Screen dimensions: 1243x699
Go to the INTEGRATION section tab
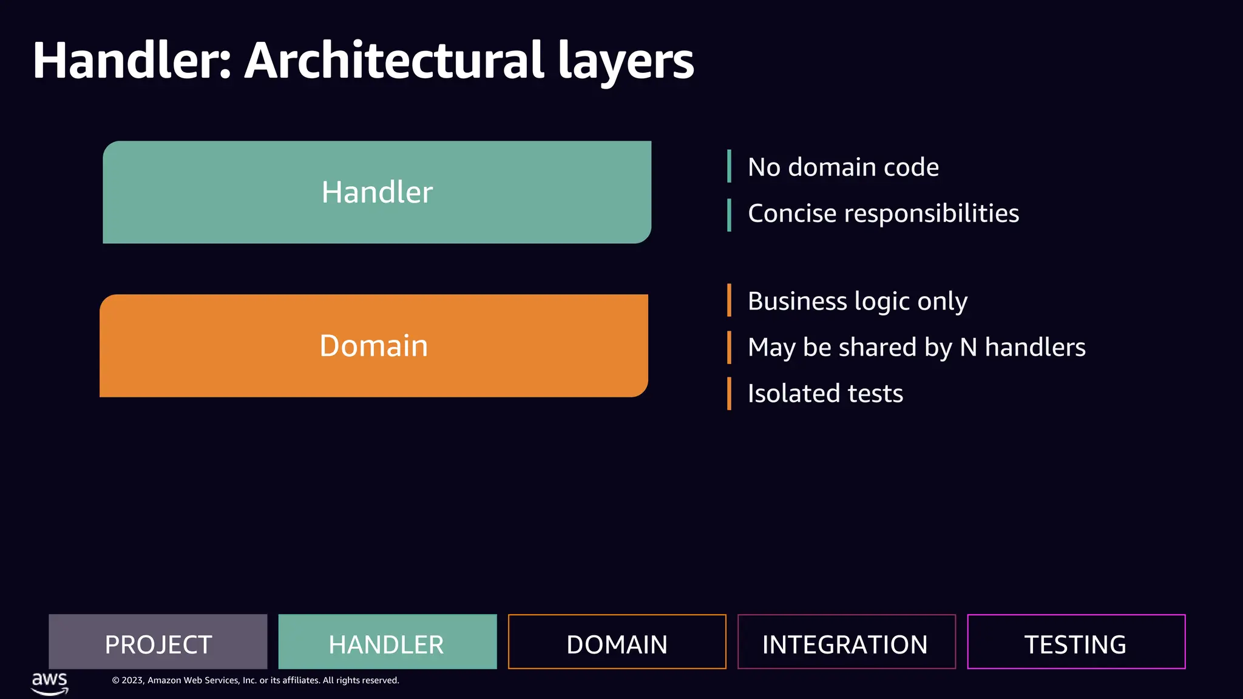click(x=847, y=641)
